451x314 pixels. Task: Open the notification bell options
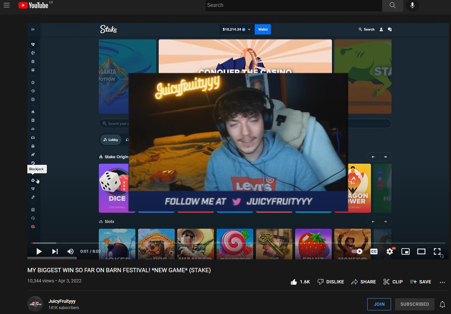(442, 304)
